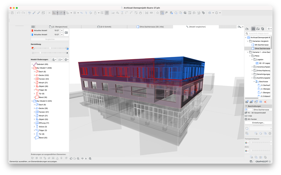Viewport: 281px width, 175px height.
Task: Click the swap models icon beside model rows
Action: pyautogui.click(x=66, y=32)
